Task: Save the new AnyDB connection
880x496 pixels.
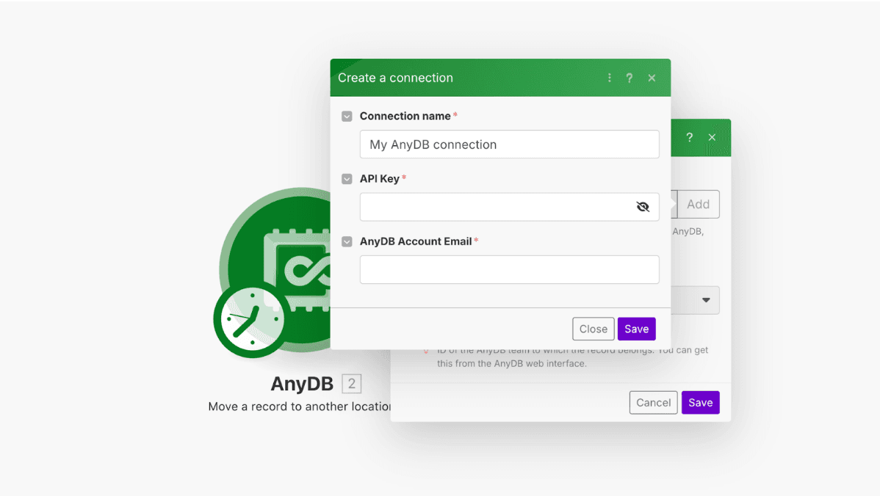Action: (636, 329)
